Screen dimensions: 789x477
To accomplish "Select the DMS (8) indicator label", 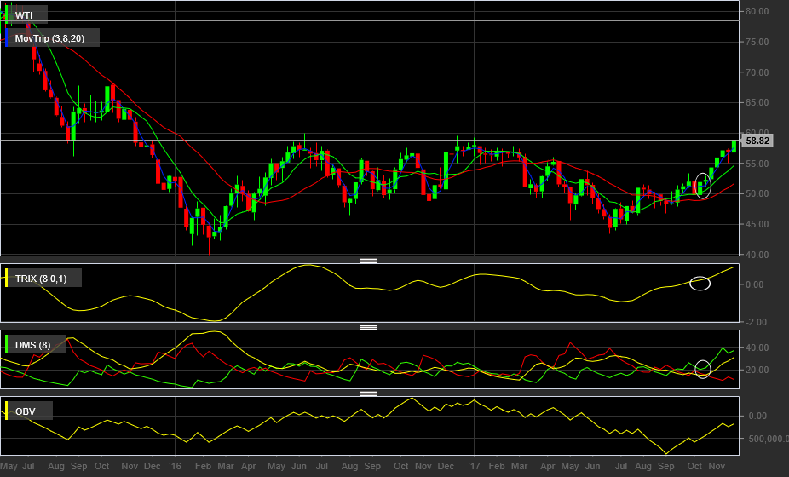I will [x=32, y=345].
